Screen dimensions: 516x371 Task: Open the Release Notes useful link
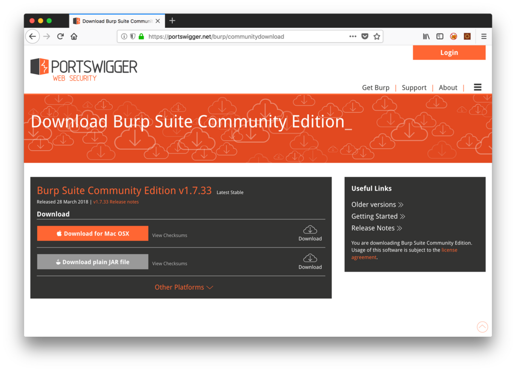point(376,228)
